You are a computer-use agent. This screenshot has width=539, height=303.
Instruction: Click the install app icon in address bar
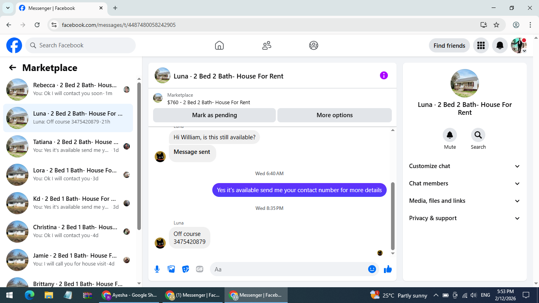[484, 25]
